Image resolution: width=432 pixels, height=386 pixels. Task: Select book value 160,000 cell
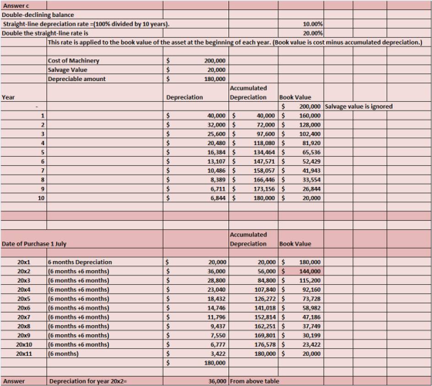click(x=301, y=116)
